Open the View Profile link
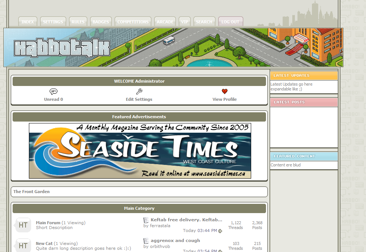 pyautogui.click(x=224, y=99)
